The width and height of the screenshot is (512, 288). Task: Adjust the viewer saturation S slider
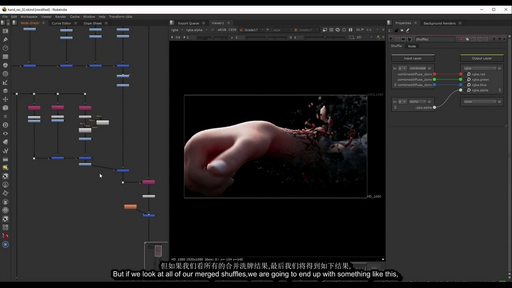(x=325, y=37)
